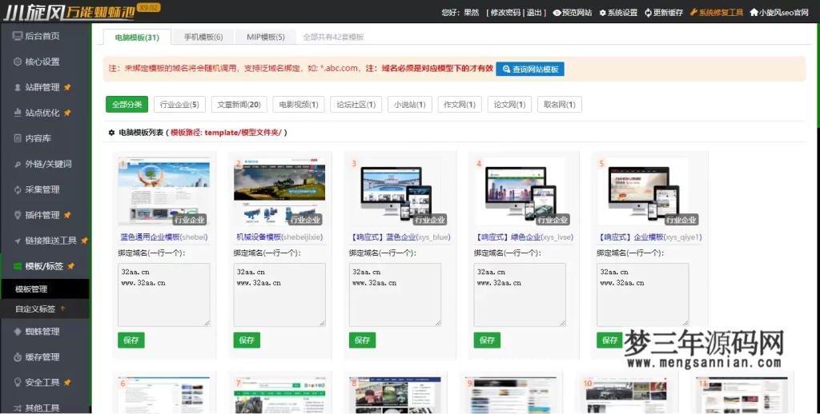Image resolution: width=820 pixels, height=414 pixels.
Task: Click 保存 under 蓝色通用企业模板
Action: click(131, 340)
